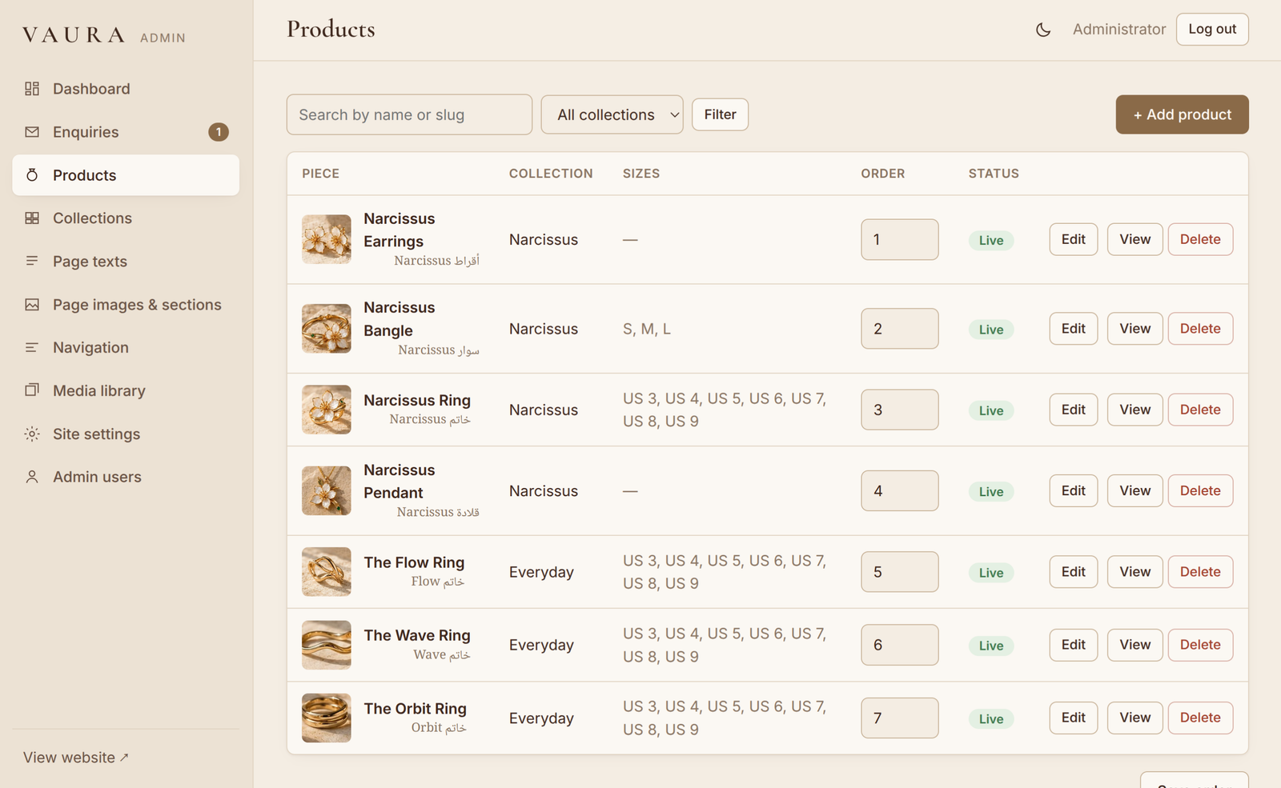Click the order field for Narcissus Earrings

point(899,239)
